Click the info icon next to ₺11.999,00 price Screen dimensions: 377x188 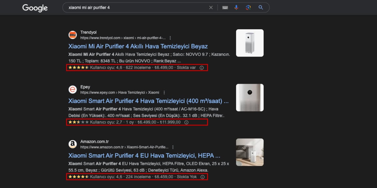[186, 122]
